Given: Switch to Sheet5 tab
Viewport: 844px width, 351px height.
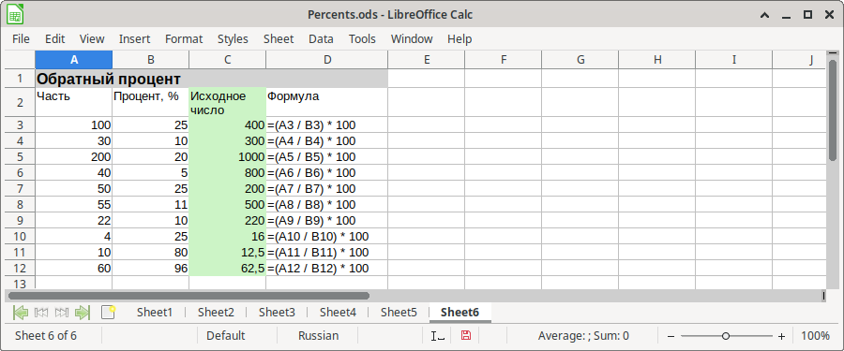Looking at the screenshot, I should 399,312.
